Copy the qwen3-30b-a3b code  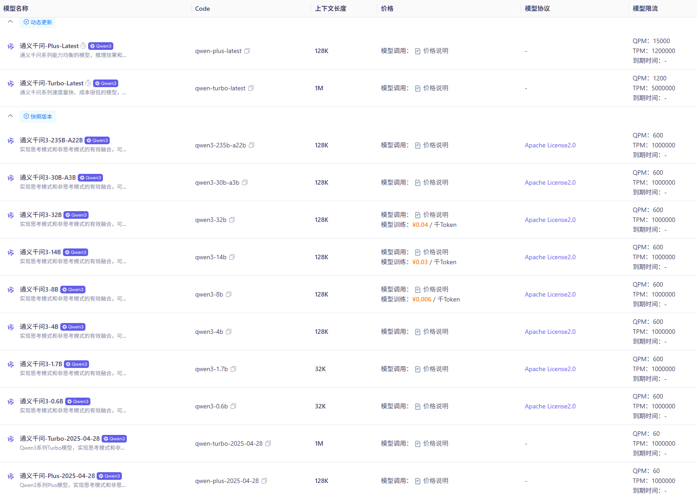pyautogui.click(x=245, y=182)
